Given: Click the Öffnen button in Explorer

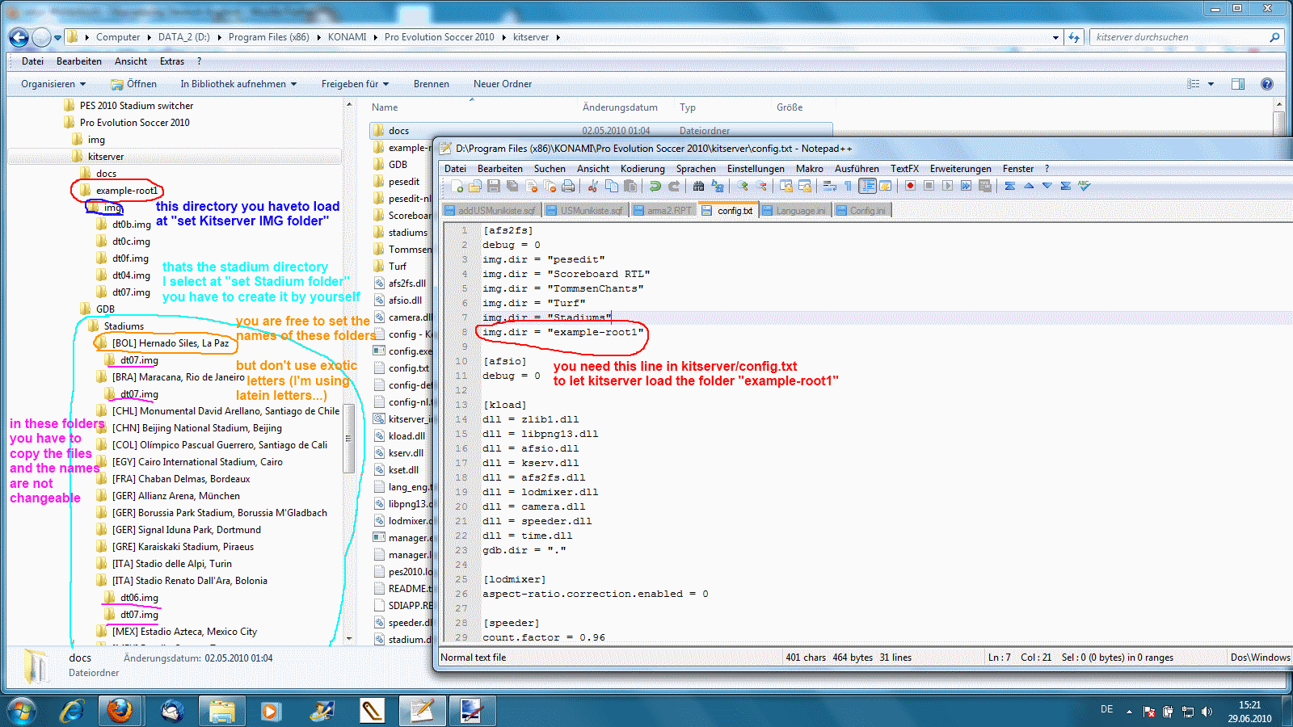Looking at the screenshot, I should pos(133,84).
